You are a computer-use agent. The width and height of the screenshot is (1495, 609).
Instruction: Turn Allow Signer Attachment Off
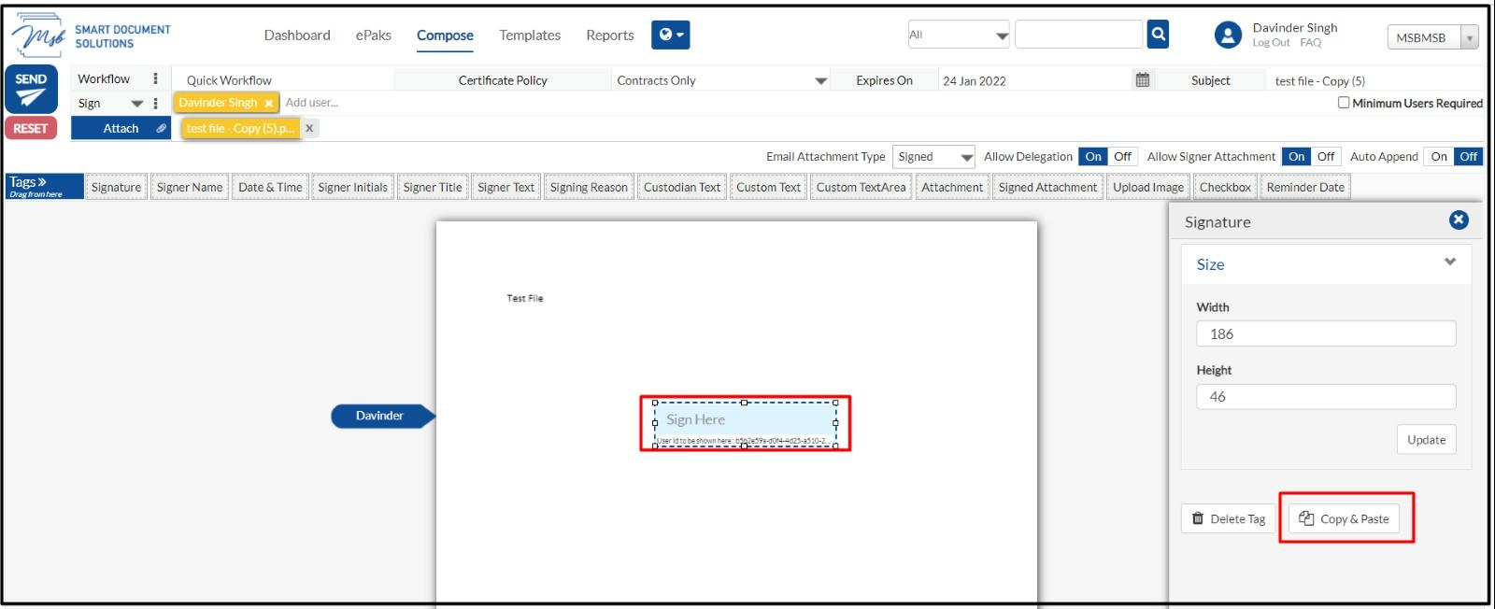click(1325, 156)
